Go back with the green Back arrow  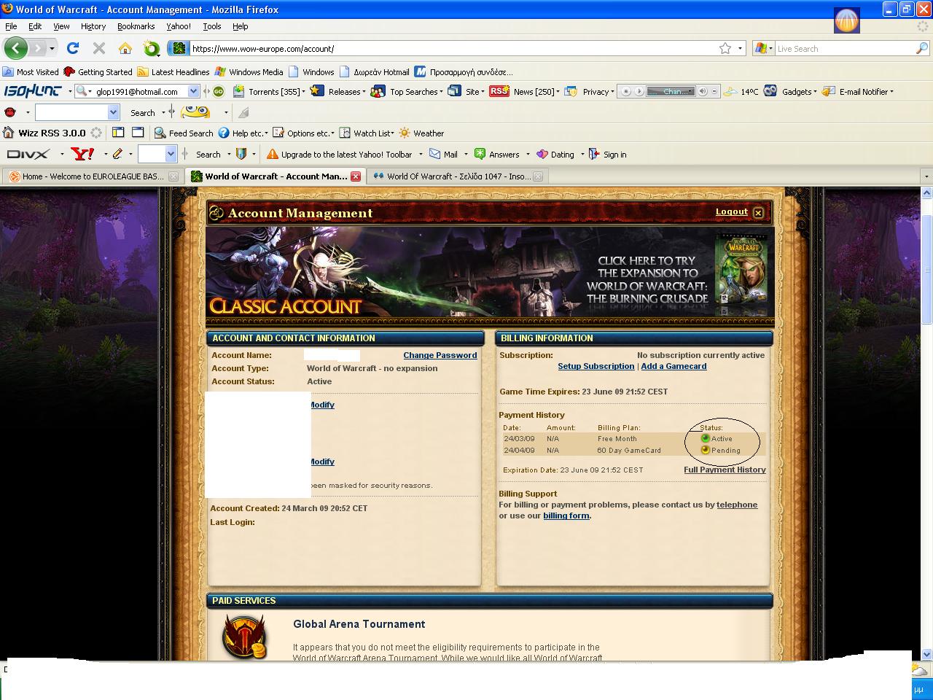click(x=15, y=48)
